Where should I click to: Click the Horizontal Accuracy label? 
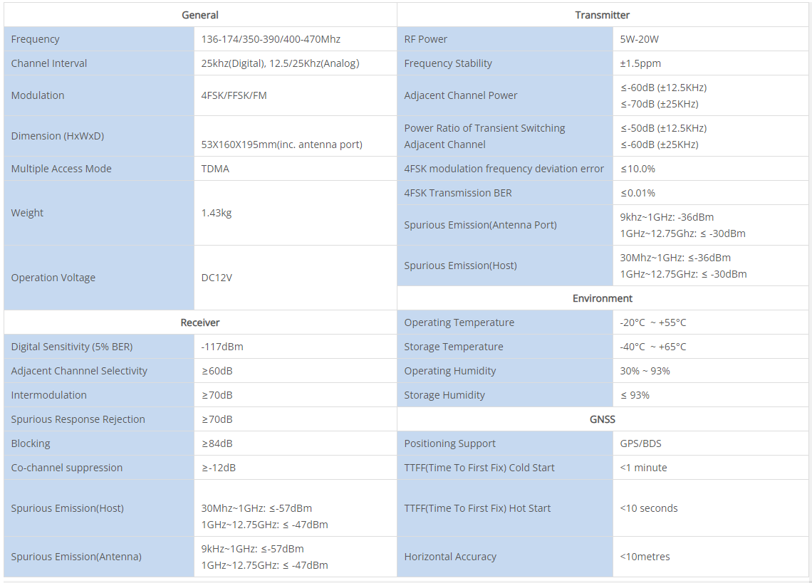pyautogui.click(x=450, y=557)
